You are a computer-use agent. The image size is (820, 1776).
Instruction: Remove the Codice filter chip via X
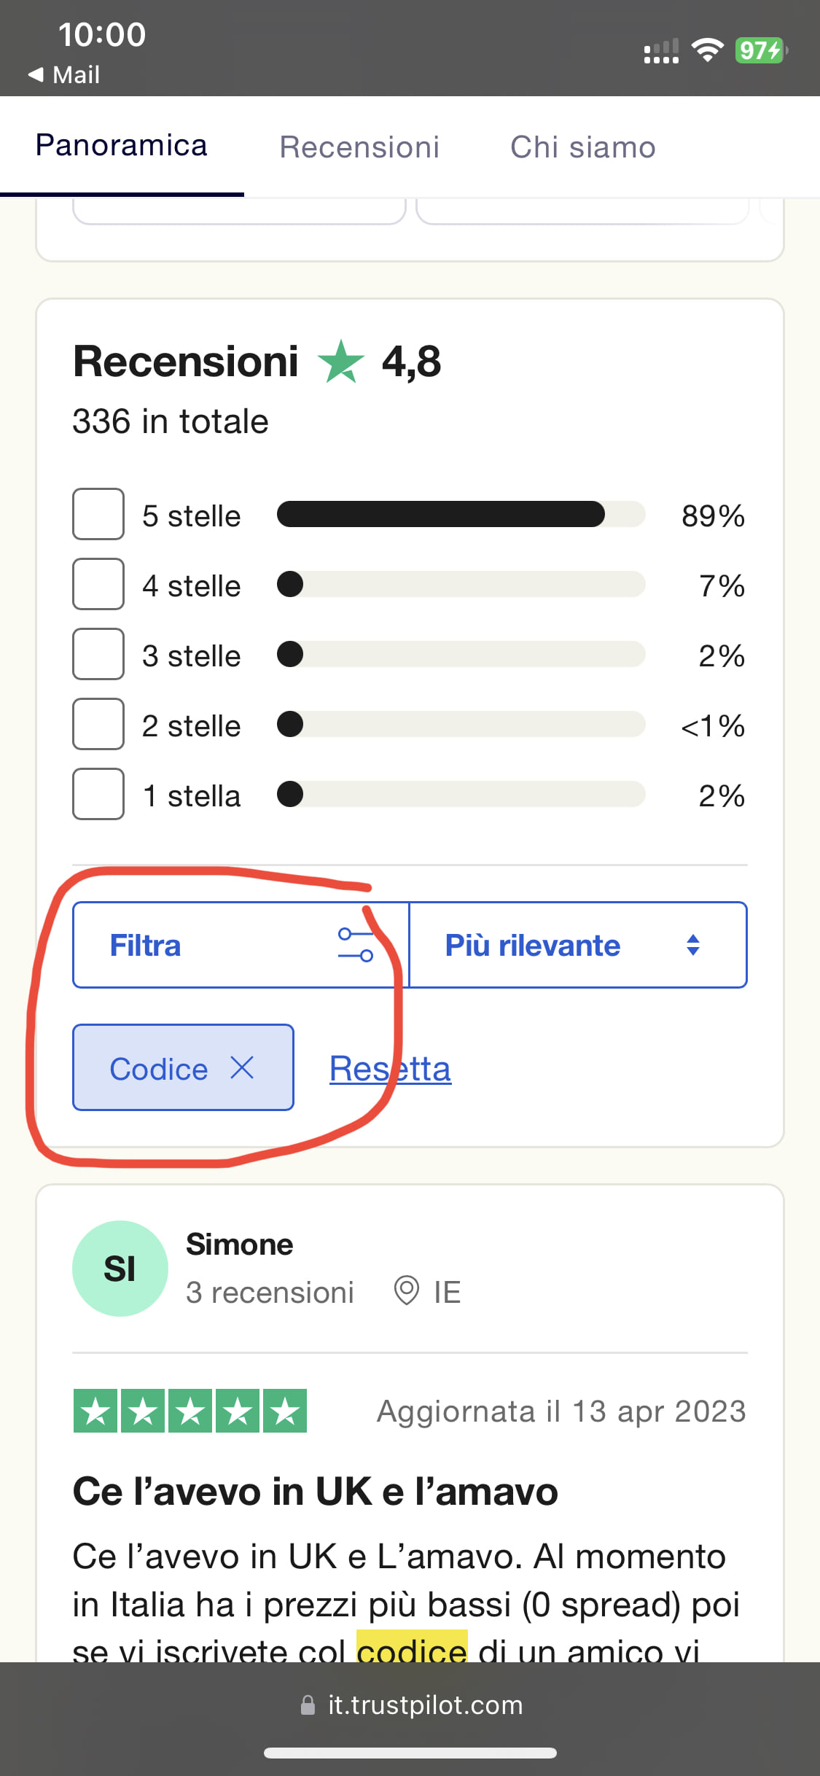point(242,1068)
